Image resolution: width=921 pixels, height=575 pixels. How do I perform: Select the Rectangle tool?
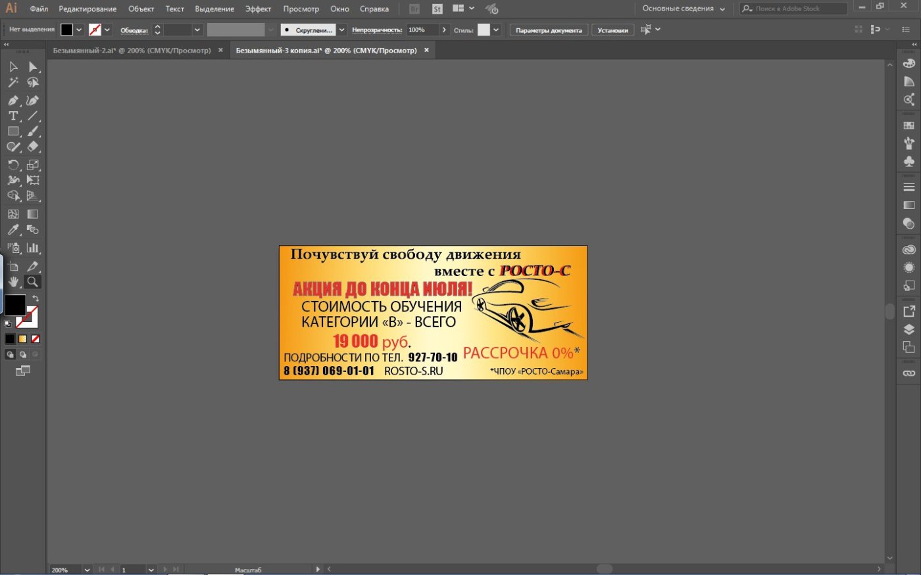(13, 131)
